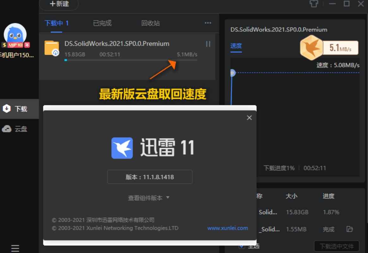Open folder for the completed _Solid file
This screenshot has height=253, width=368.
point(350,229)
